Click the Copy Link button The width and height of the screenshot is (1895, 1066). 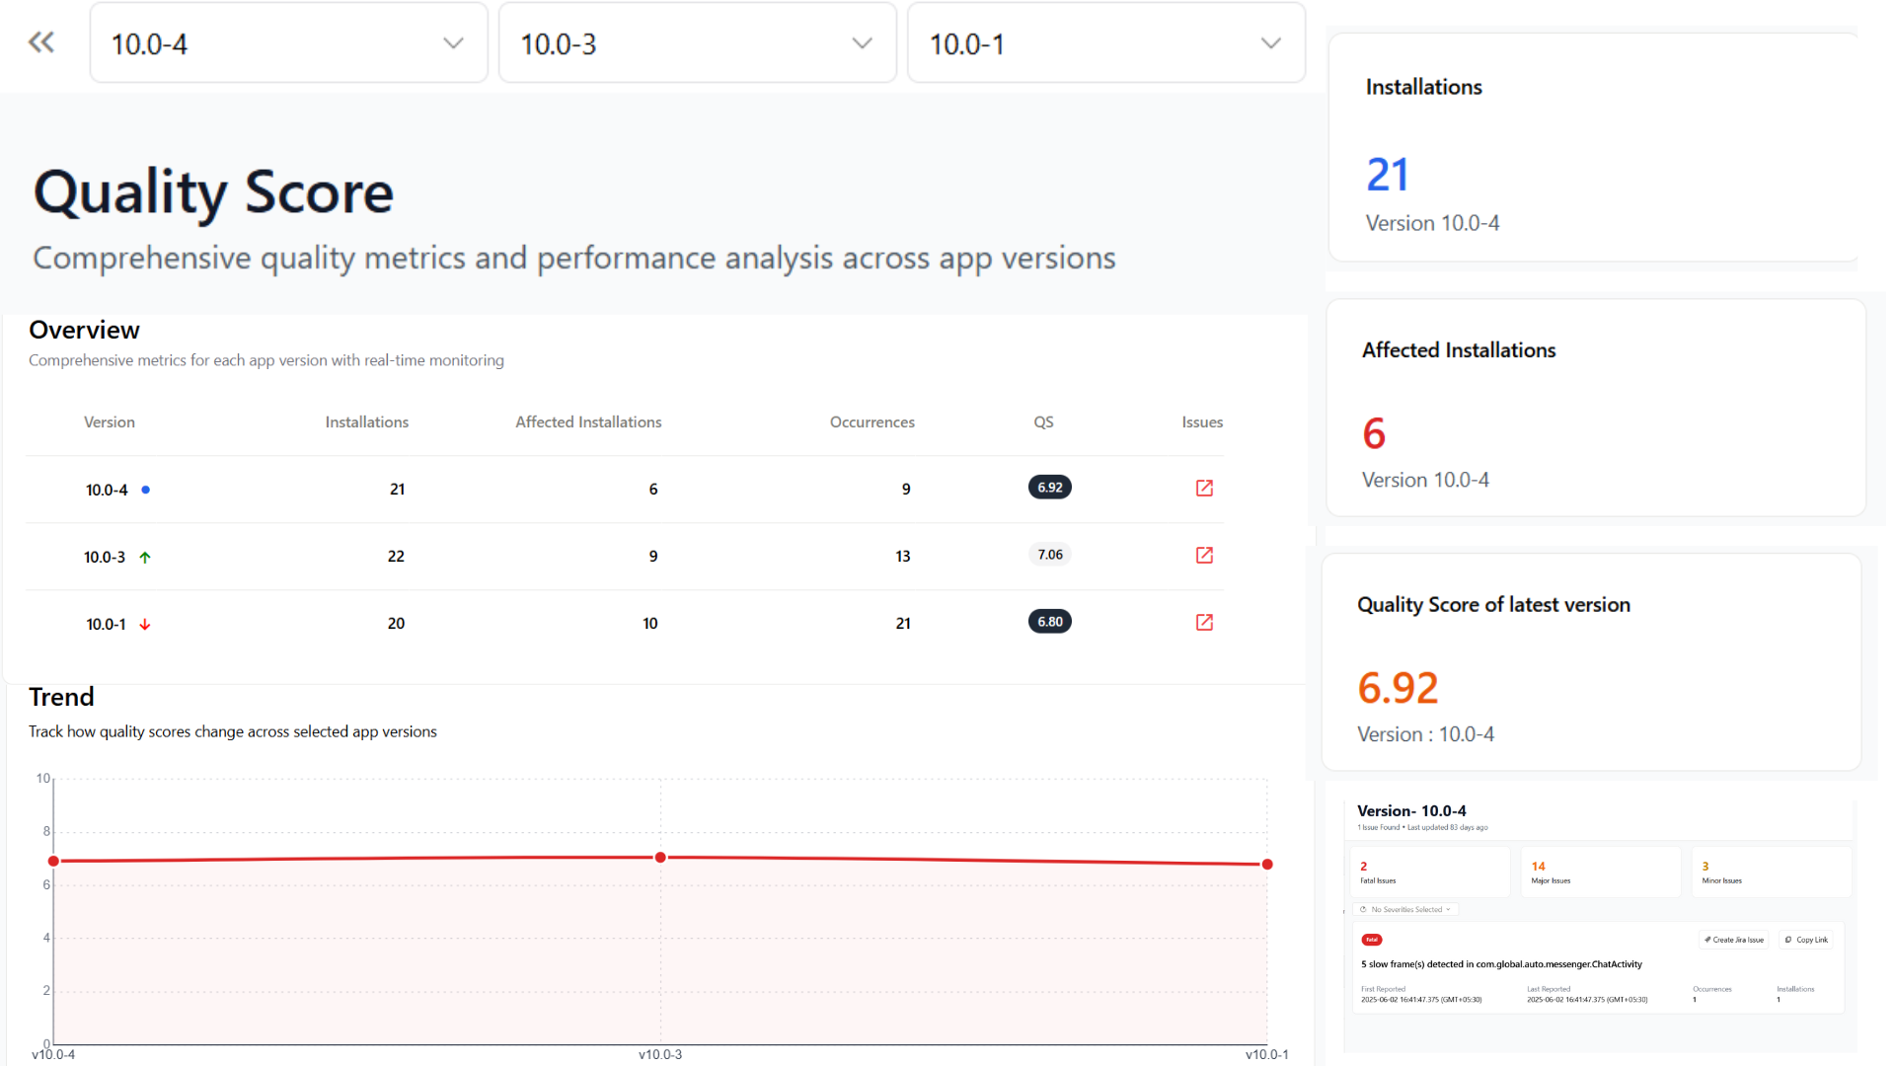coord(1807,940)
